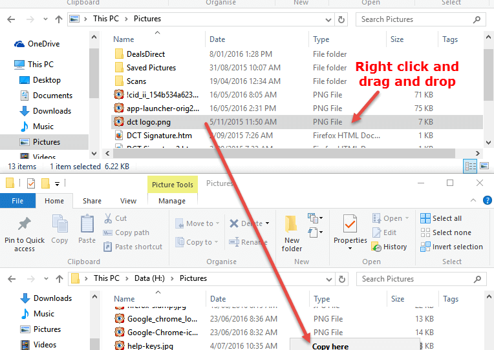Viewport: 494px width, 350px height.
Task: Click Paste shortcut command
Action: 133,247
